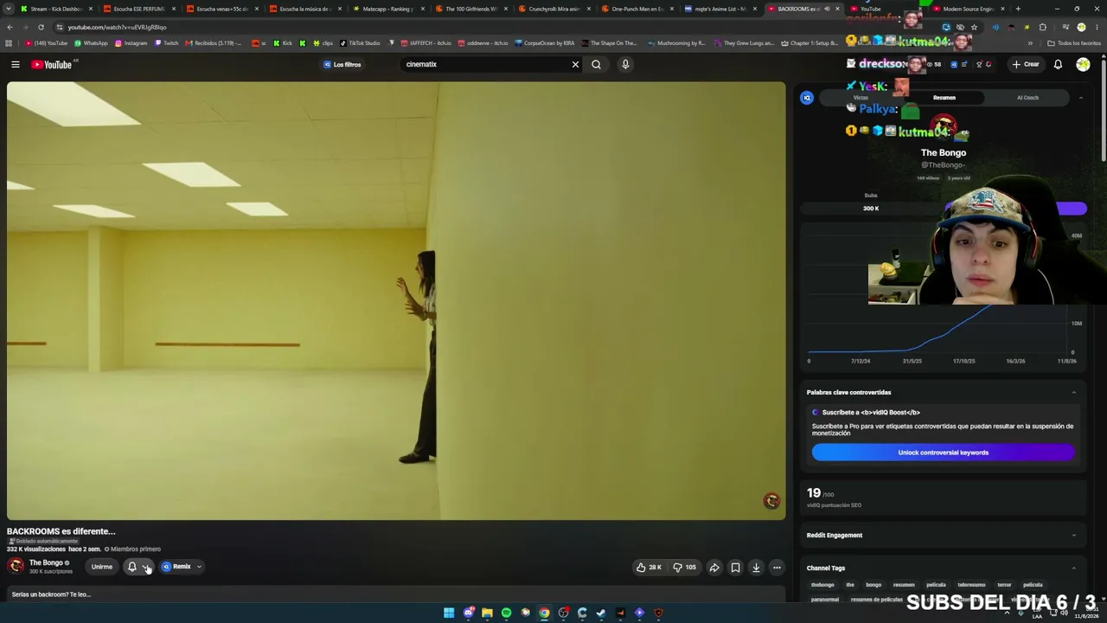Image resolution: width=1107 pixels, height=623 pixels.
Task: Open Spotify from the taskbar
Action: (x=506, y=613)
